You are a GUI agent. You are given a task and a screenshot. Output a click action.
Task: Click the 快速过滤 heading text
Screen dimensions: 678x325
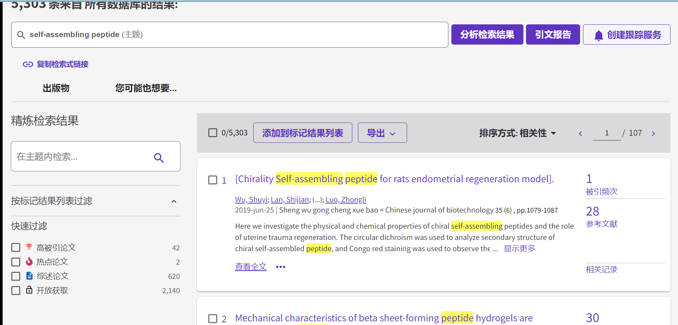(x=29, y=226)
